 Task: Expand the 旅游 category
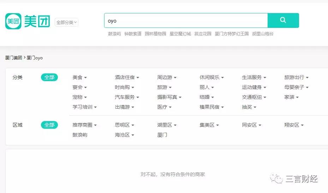pyautogui.click(x=164, y=87)
